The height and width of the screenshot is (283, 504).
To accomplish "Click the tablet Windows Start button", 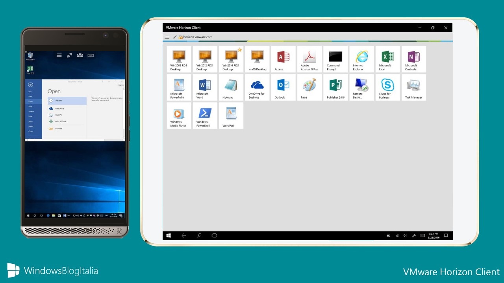I will 169,235.
